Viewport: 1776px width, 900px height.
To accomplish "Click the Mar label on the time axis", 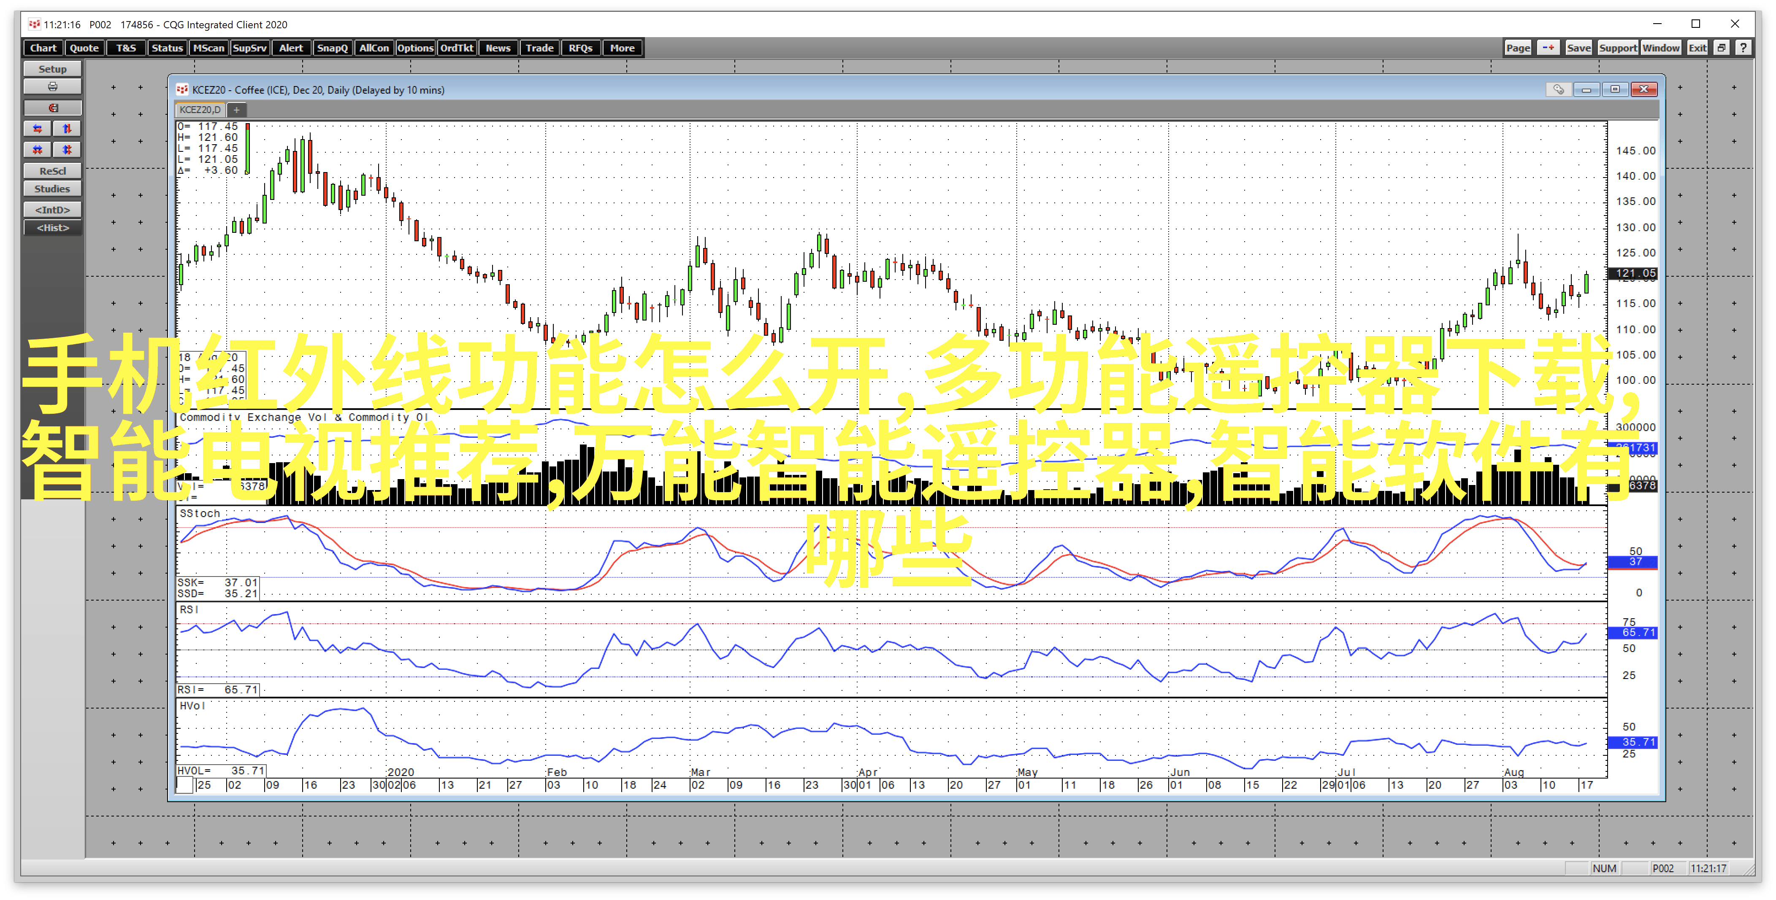I will click(700, 773).
